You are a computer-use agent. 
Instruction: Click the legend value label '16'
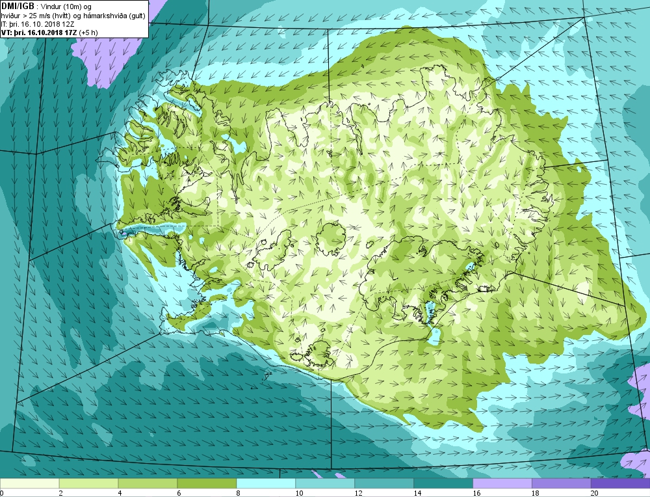point(476,493)
